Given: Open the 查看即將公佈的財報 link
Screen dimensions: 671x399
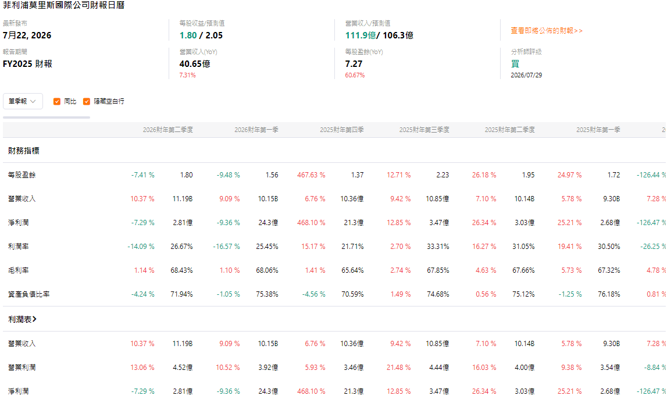Looking at the screenshot, I should [x=547, y=31].
